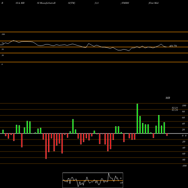
Task: Click the last small red bar at right
Action: click(x=167, y=135)
